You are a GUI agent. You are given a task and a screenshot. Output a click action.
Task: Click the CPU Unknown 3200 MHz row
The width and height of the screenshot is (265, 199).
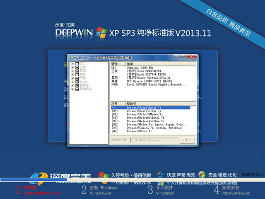[x=150, y=68]
